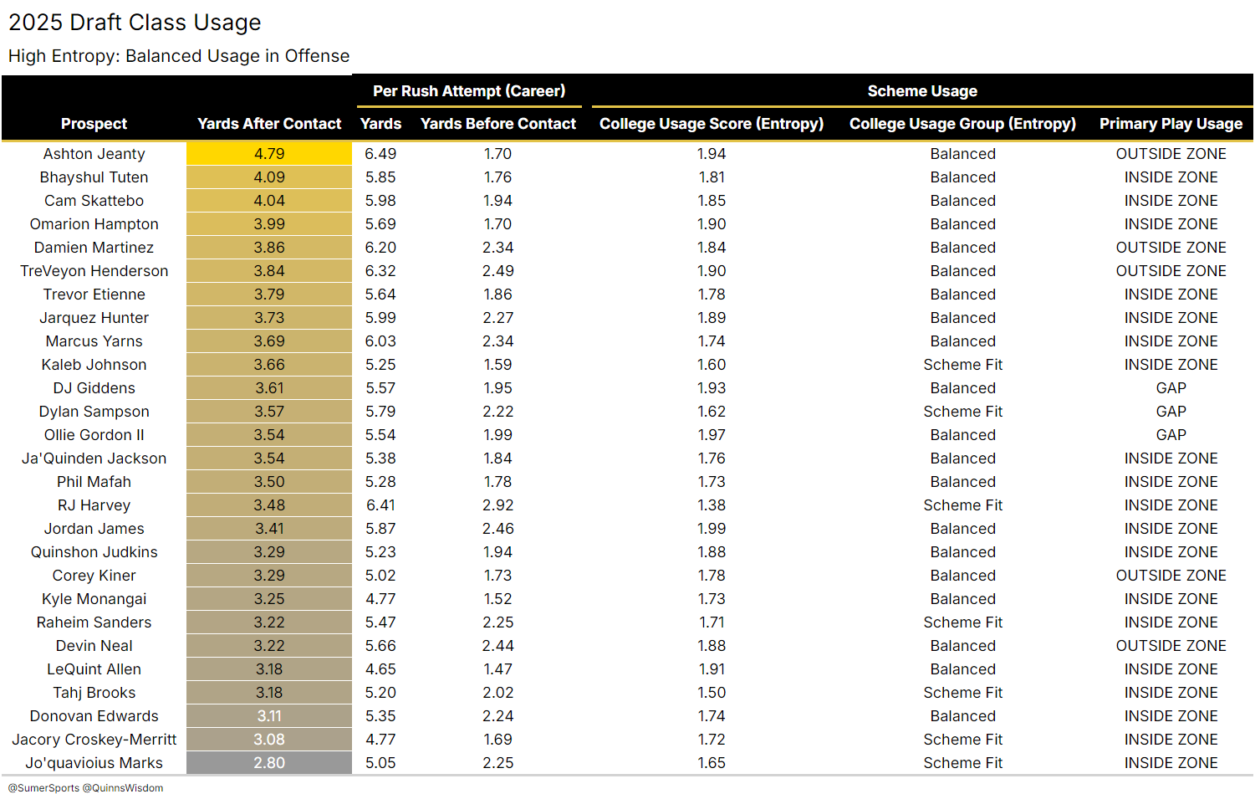Click the Yards Before Contact column header
Image resolution: width=1255 pixels, height=794 pixels.
tap(498, 124)
